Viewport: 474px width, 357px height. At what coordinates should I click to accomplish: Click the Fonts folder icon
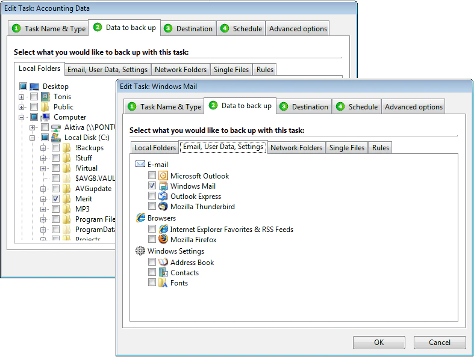(163, 282)
